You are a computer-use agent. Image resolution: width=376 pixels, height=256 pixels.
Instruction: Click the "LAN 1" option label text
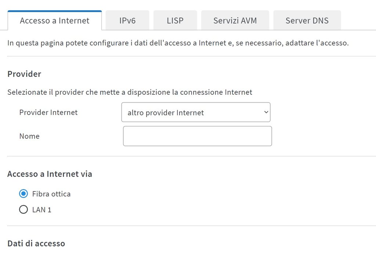pyautogui.click(x=42, y=210)
